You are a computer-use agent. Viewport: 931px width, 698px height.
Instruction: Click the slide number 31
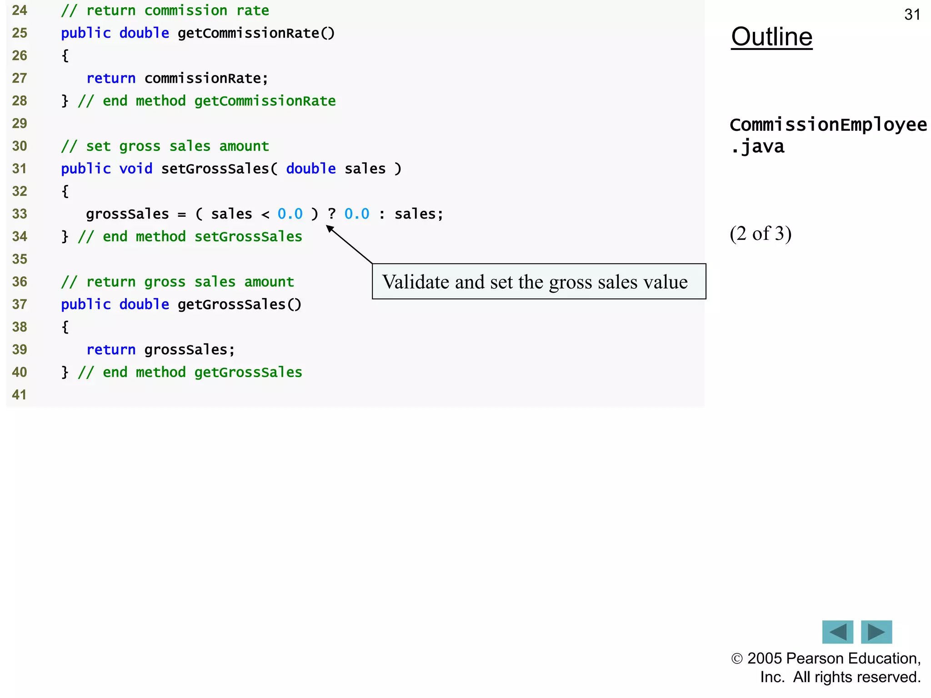(x=912, y=15)
